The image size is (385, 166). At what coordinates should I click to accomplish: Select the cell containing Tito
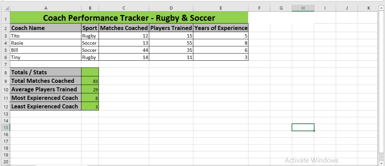pos(45,36)
